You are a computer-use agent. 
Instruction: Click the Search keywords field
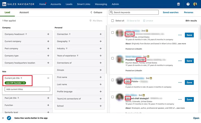point(134,12)
